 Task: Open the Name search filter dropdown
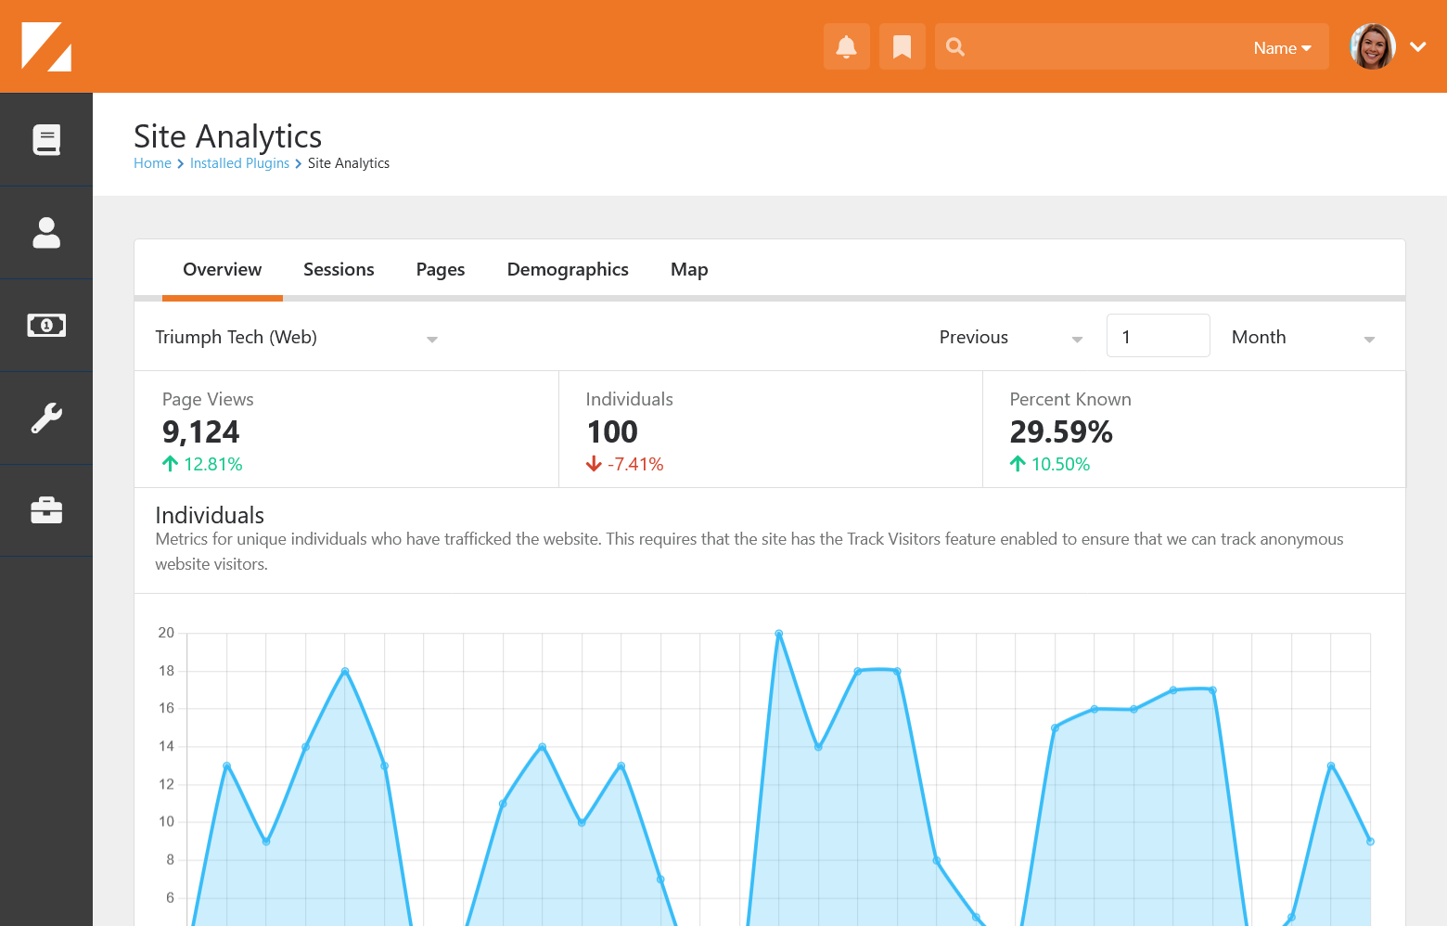pos(1282,47)
